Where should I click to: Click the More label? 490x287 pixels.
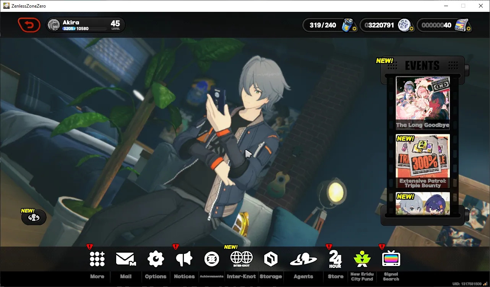(x=97, y=277)
